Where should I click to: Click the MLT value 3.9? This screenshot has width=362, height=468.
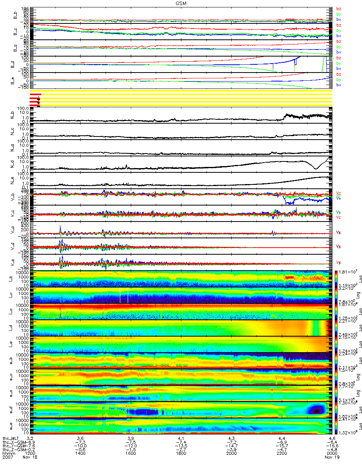(131, 439)
